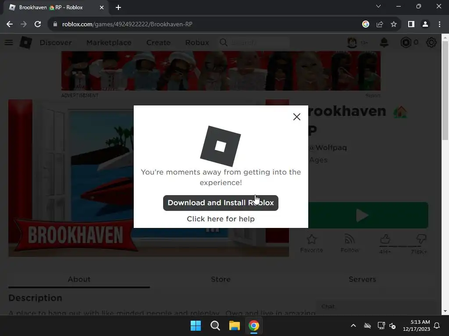
Task: Switch to the About tab
Action: (x=79, y=279)
